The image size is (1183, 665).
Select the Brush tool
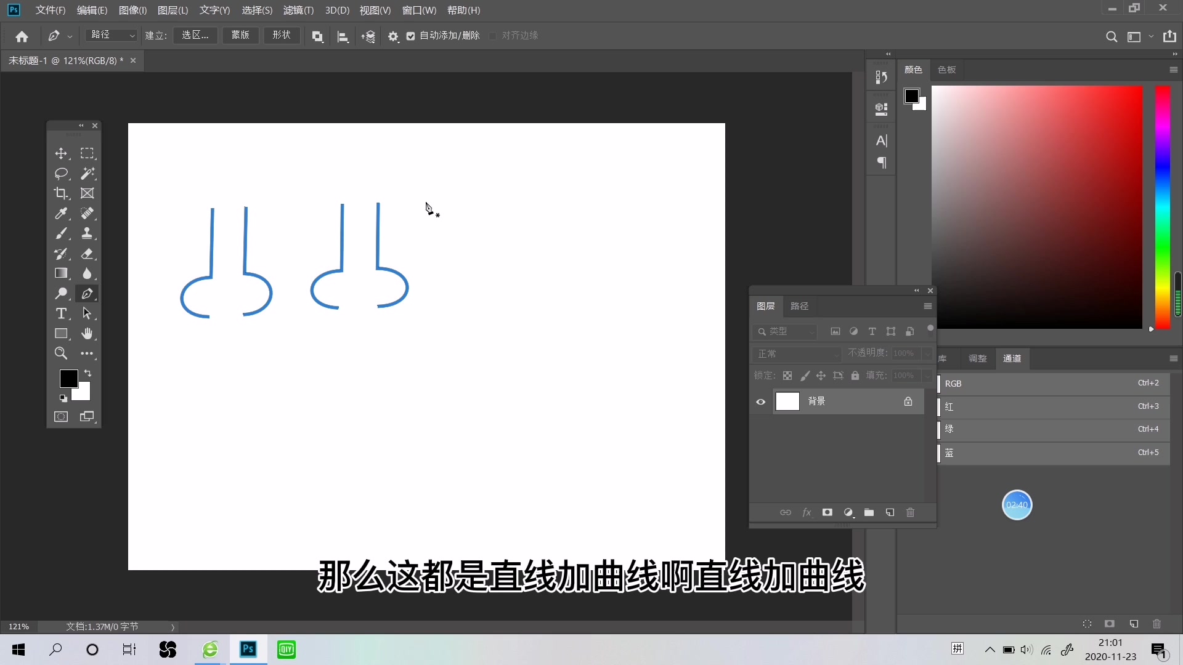pyautogui.click(x=62, y=233)
